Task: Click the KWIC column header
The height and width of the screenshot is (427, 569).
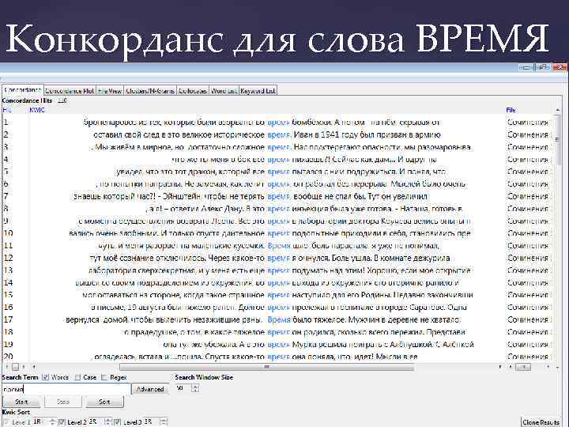Action: pyautogui.click(x=36, y=110)
